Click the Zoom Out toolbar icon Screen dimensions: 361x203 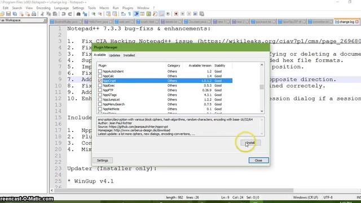click(x=100, y=14)
